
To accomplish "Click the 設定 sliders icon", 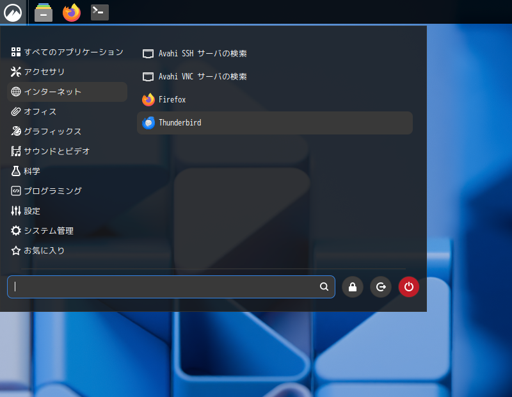I will [15, 211].
